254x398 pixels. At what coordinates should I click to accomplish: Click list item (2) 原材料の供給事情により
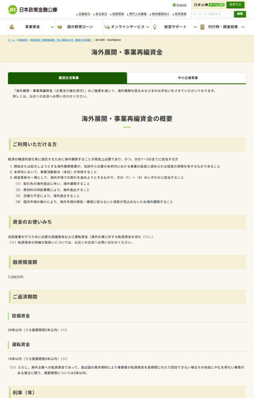pos(53,190)
